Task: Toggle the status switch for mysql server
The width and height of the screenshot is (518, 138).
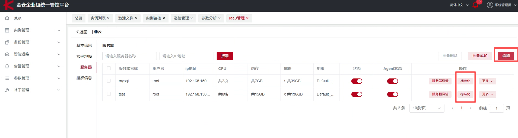Action: [357, 81]
